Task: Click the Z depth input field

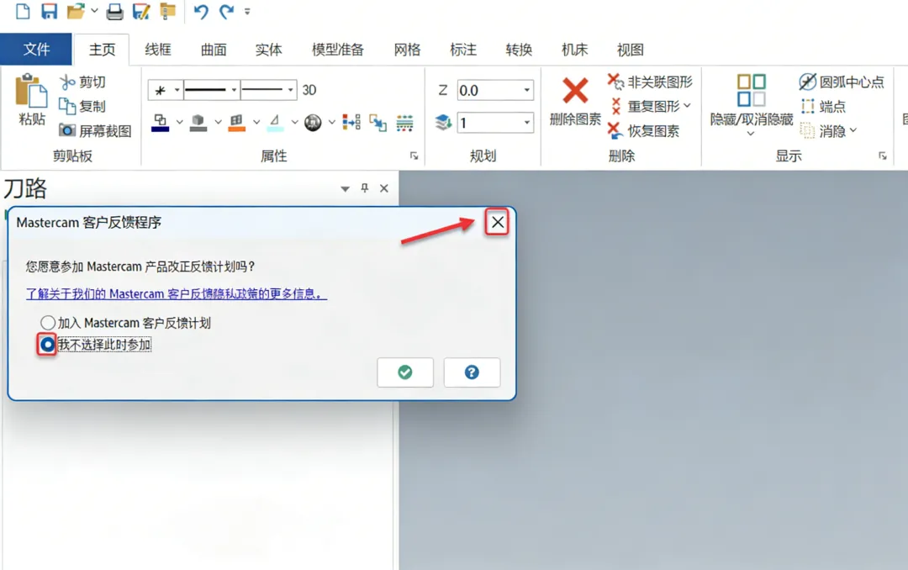Action: click(489, 90)
